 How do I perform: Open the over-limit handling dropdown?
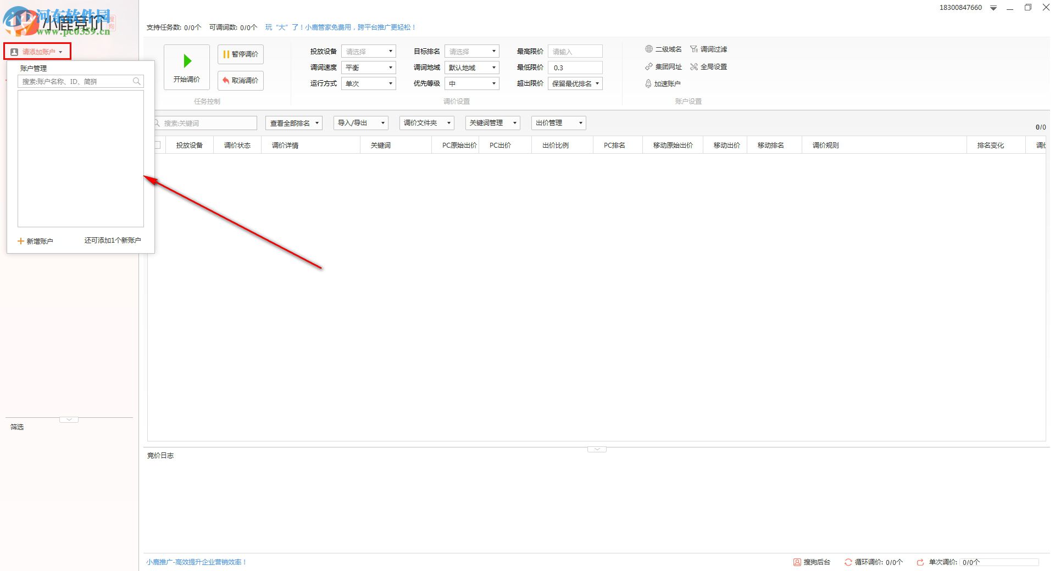tap(575, 83)
